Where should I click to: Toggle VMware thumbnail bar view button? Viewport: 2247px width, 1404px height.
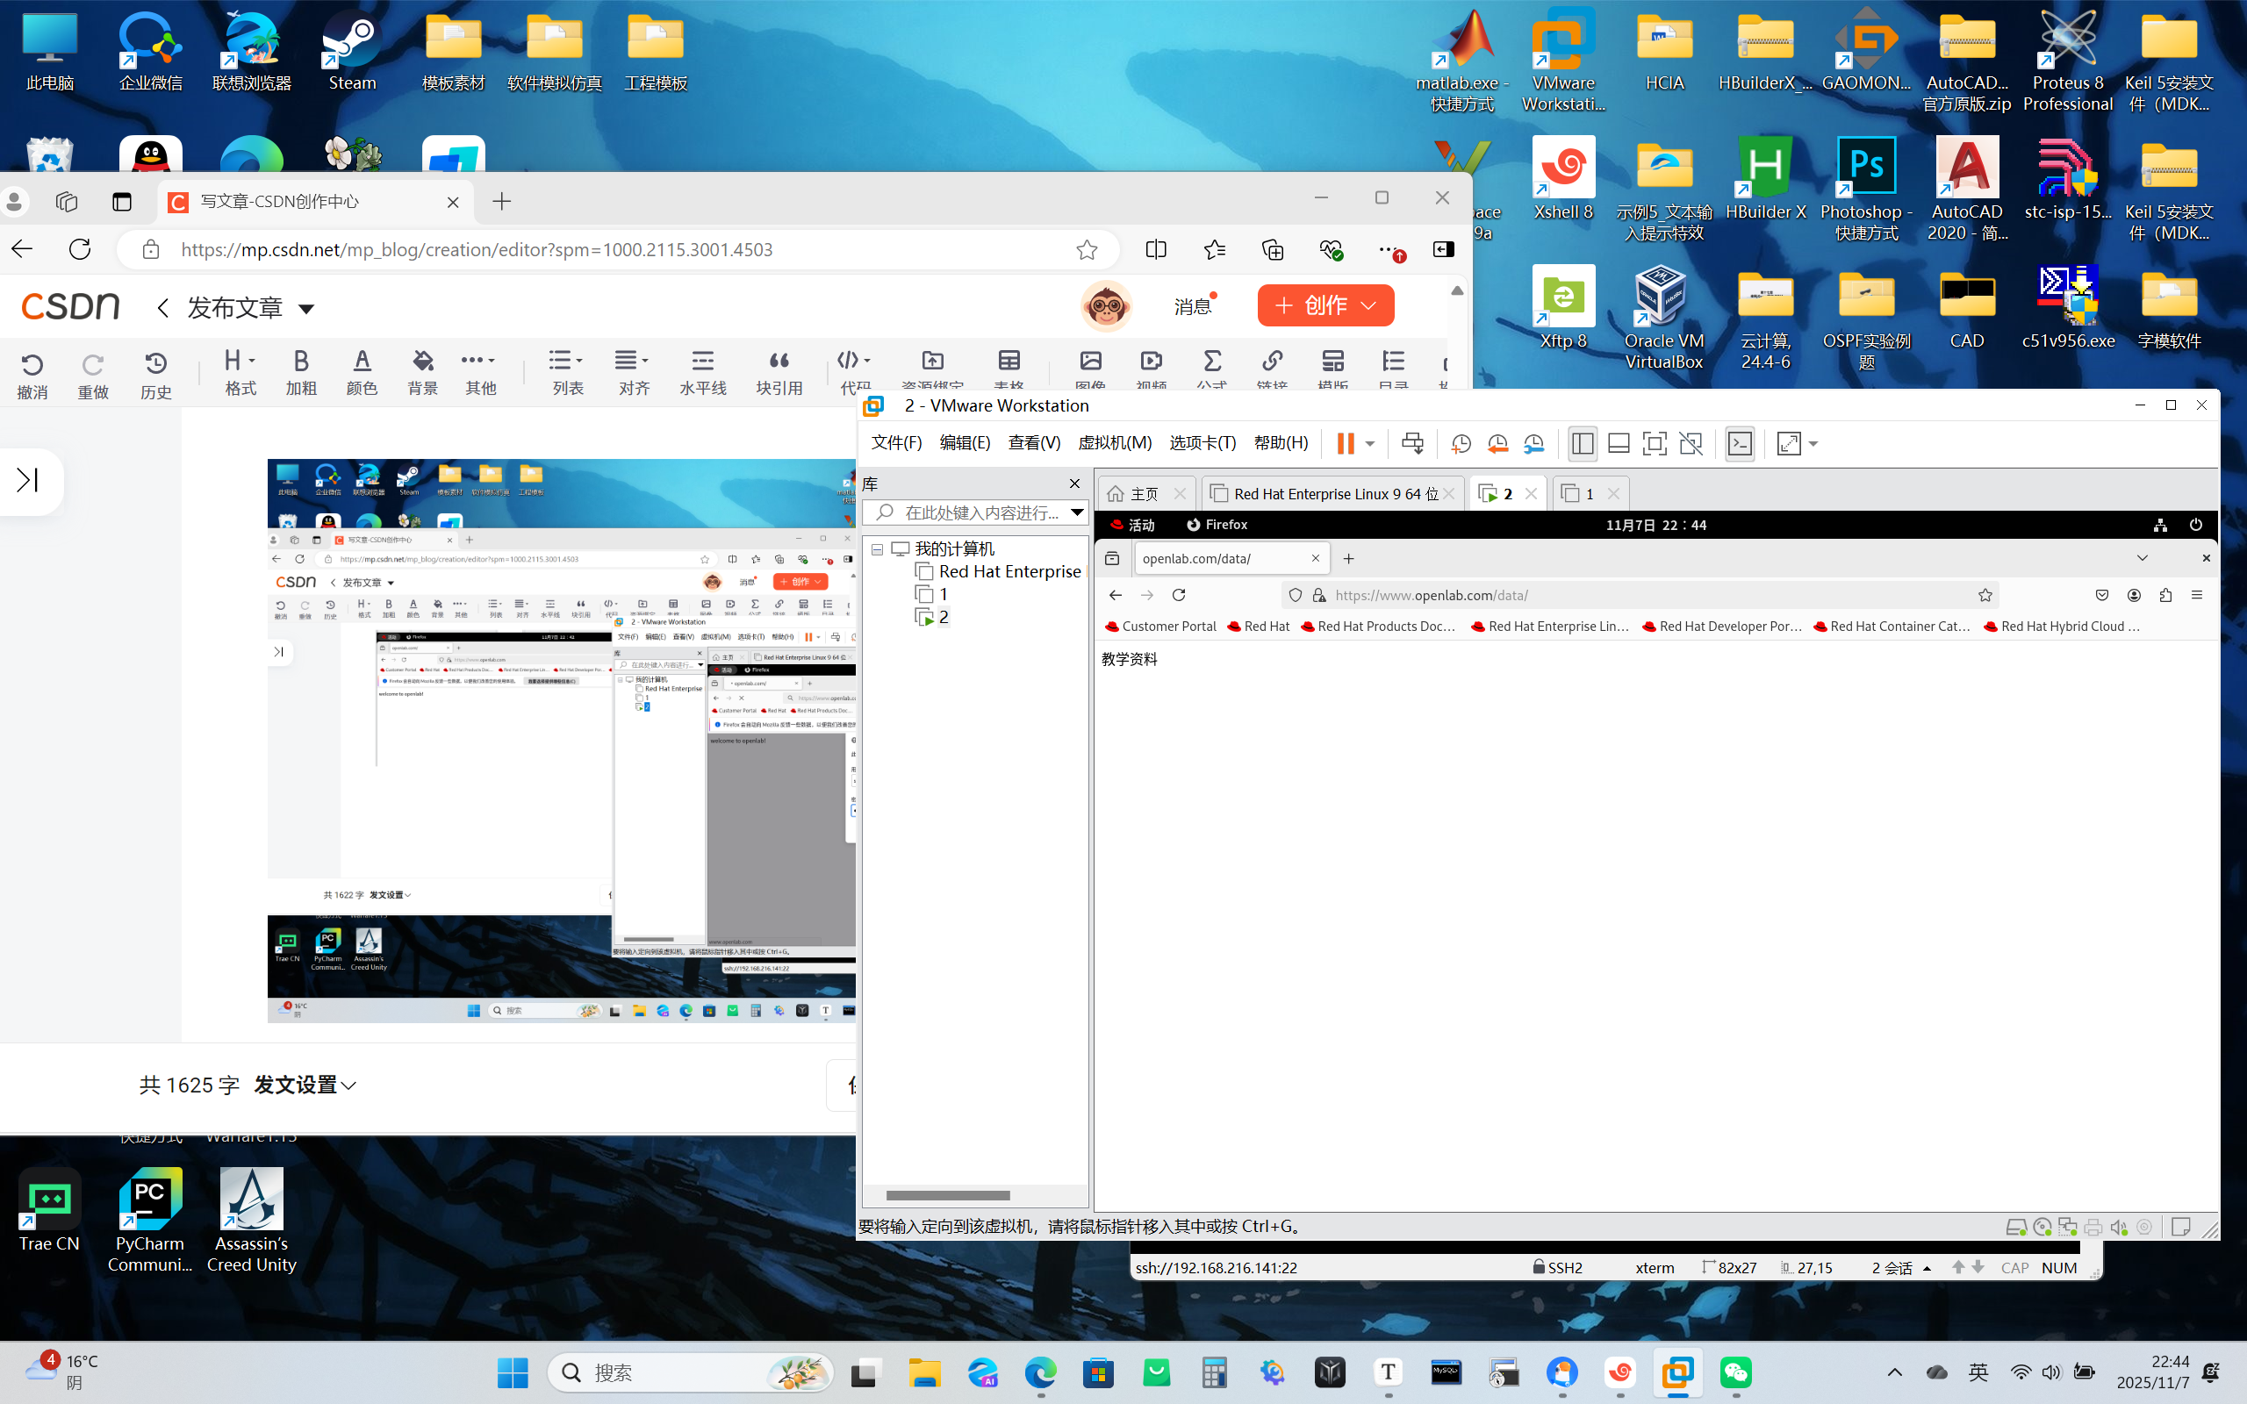click(x=1619, y=444)
